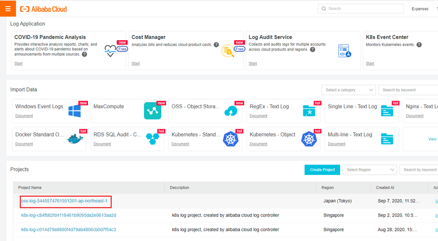Image resolution: width=438 pixels, height=241 pixels.
Task: Open Document link under Kubernetes - Object
Action: pyautogui.click(x=258, y=144)
